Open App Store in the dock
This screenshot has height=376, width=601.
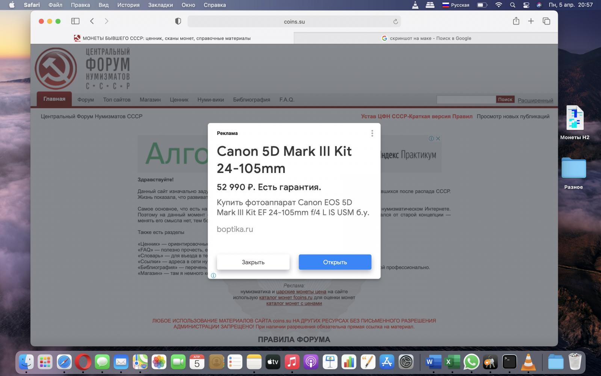click(387, 362)
